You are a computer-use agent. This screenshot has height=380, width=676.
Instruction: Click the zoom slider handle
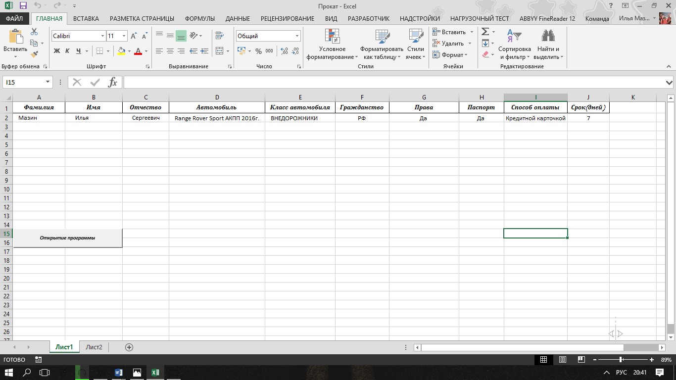[621, 360]
